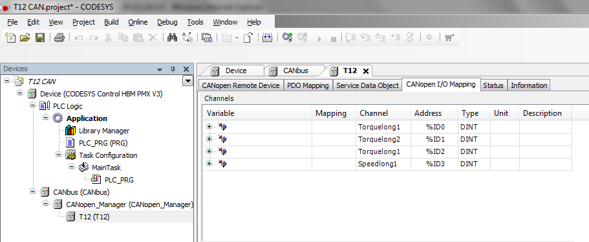Screen dimensions: 589x242
Task: Close the Devices panel
Action: (186, 69)
